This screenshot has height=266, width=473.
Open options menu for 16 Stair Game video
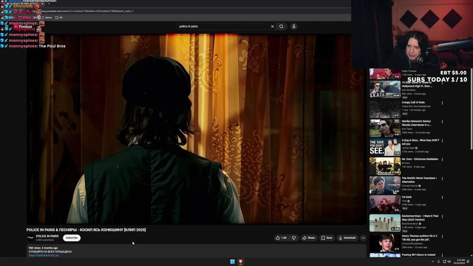point(442,84)
